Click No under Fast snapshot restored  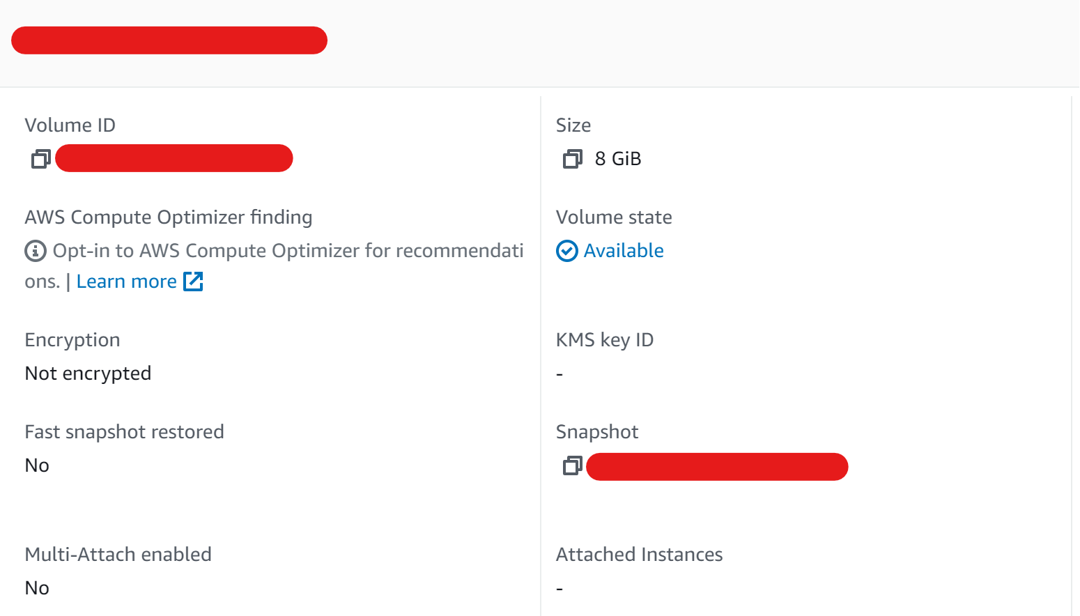tap(37, 465)
